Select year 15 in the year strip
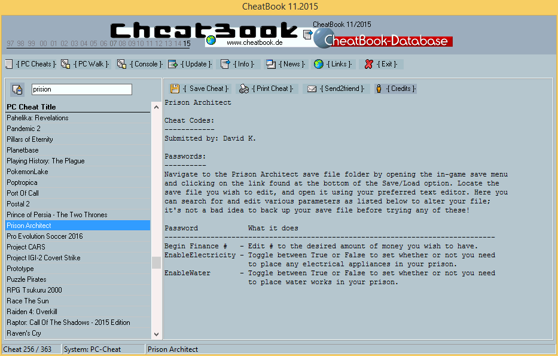The image size is (558, 356). point(187,44)
